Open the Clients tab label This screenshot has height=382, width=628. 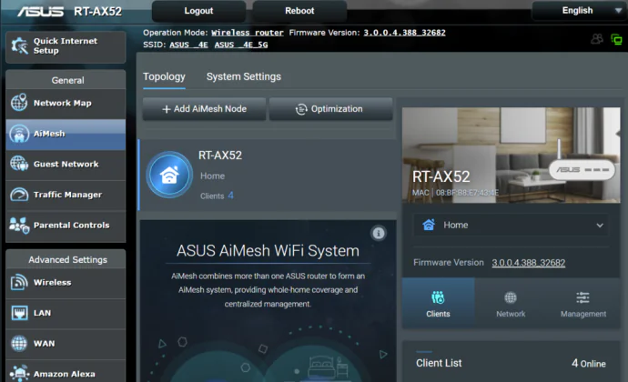tap(438, 314)
